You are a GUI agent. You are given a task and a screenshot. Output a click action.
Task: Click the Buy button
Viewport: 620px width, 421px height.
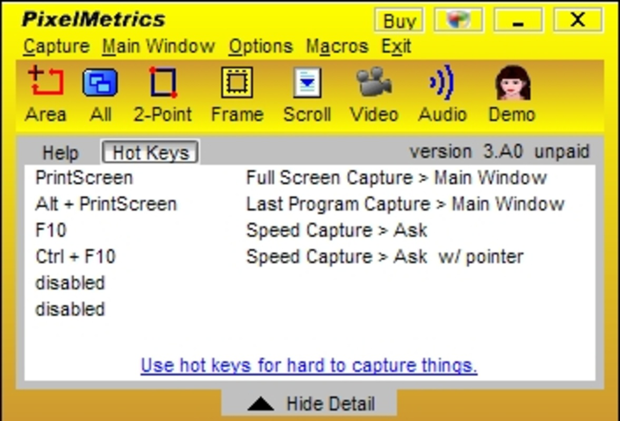pyautogui.click(x=399, y=20)
